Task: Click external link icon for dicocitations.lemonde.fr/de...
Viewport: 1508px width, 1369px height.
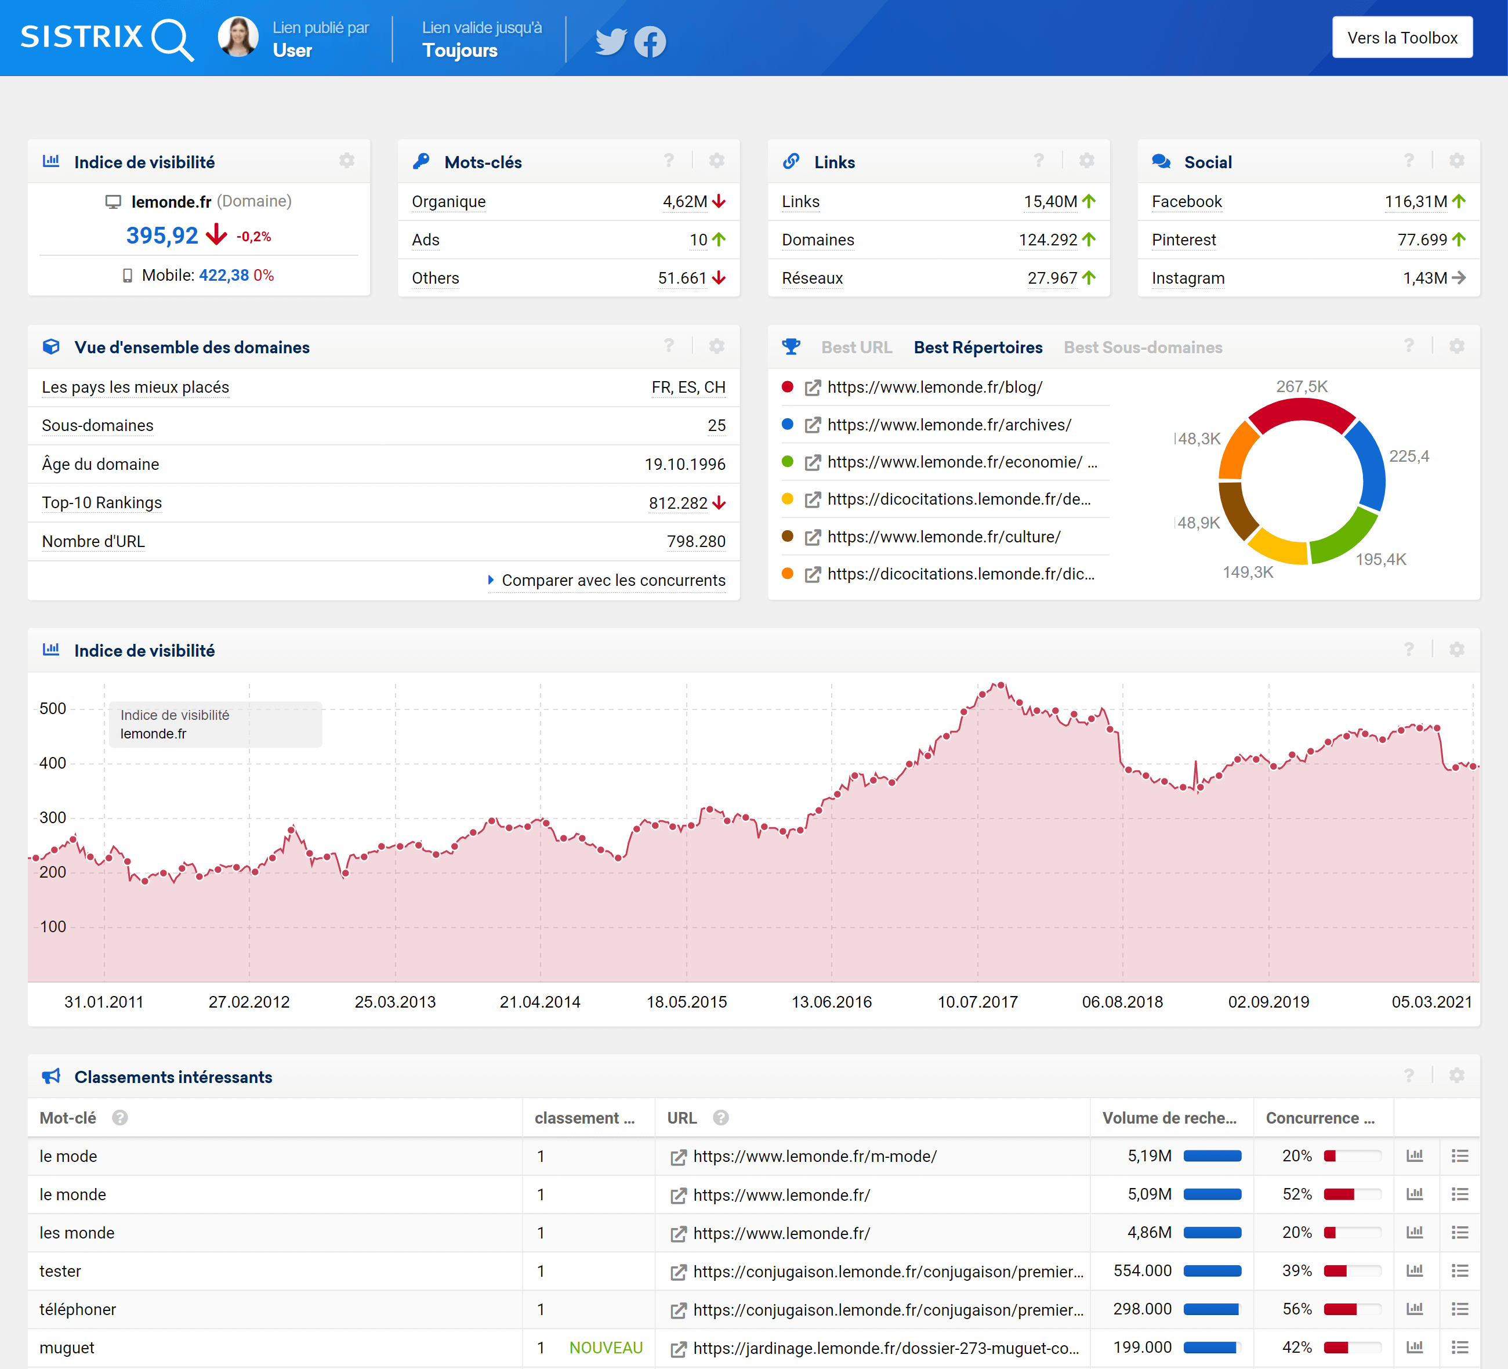Action: (813, 501)
